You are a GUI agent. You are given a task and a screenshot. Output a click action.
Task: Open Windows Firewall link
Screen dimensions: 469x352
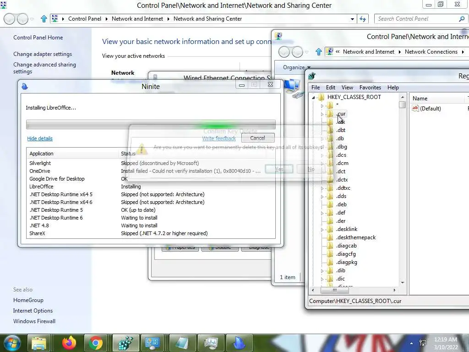point(34,321)
